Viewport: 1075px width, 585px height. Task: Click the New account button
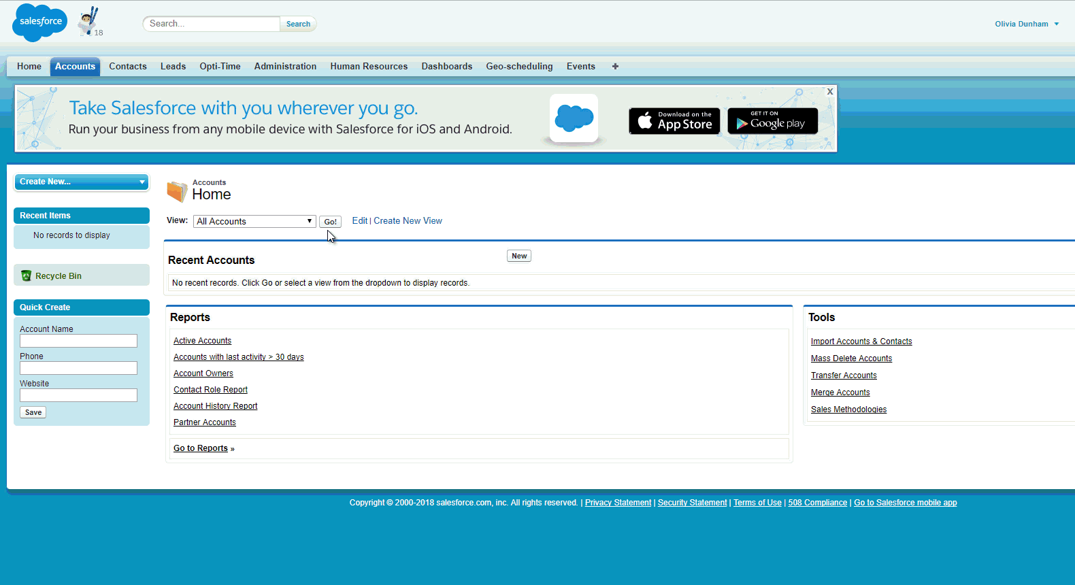[519, 256]
